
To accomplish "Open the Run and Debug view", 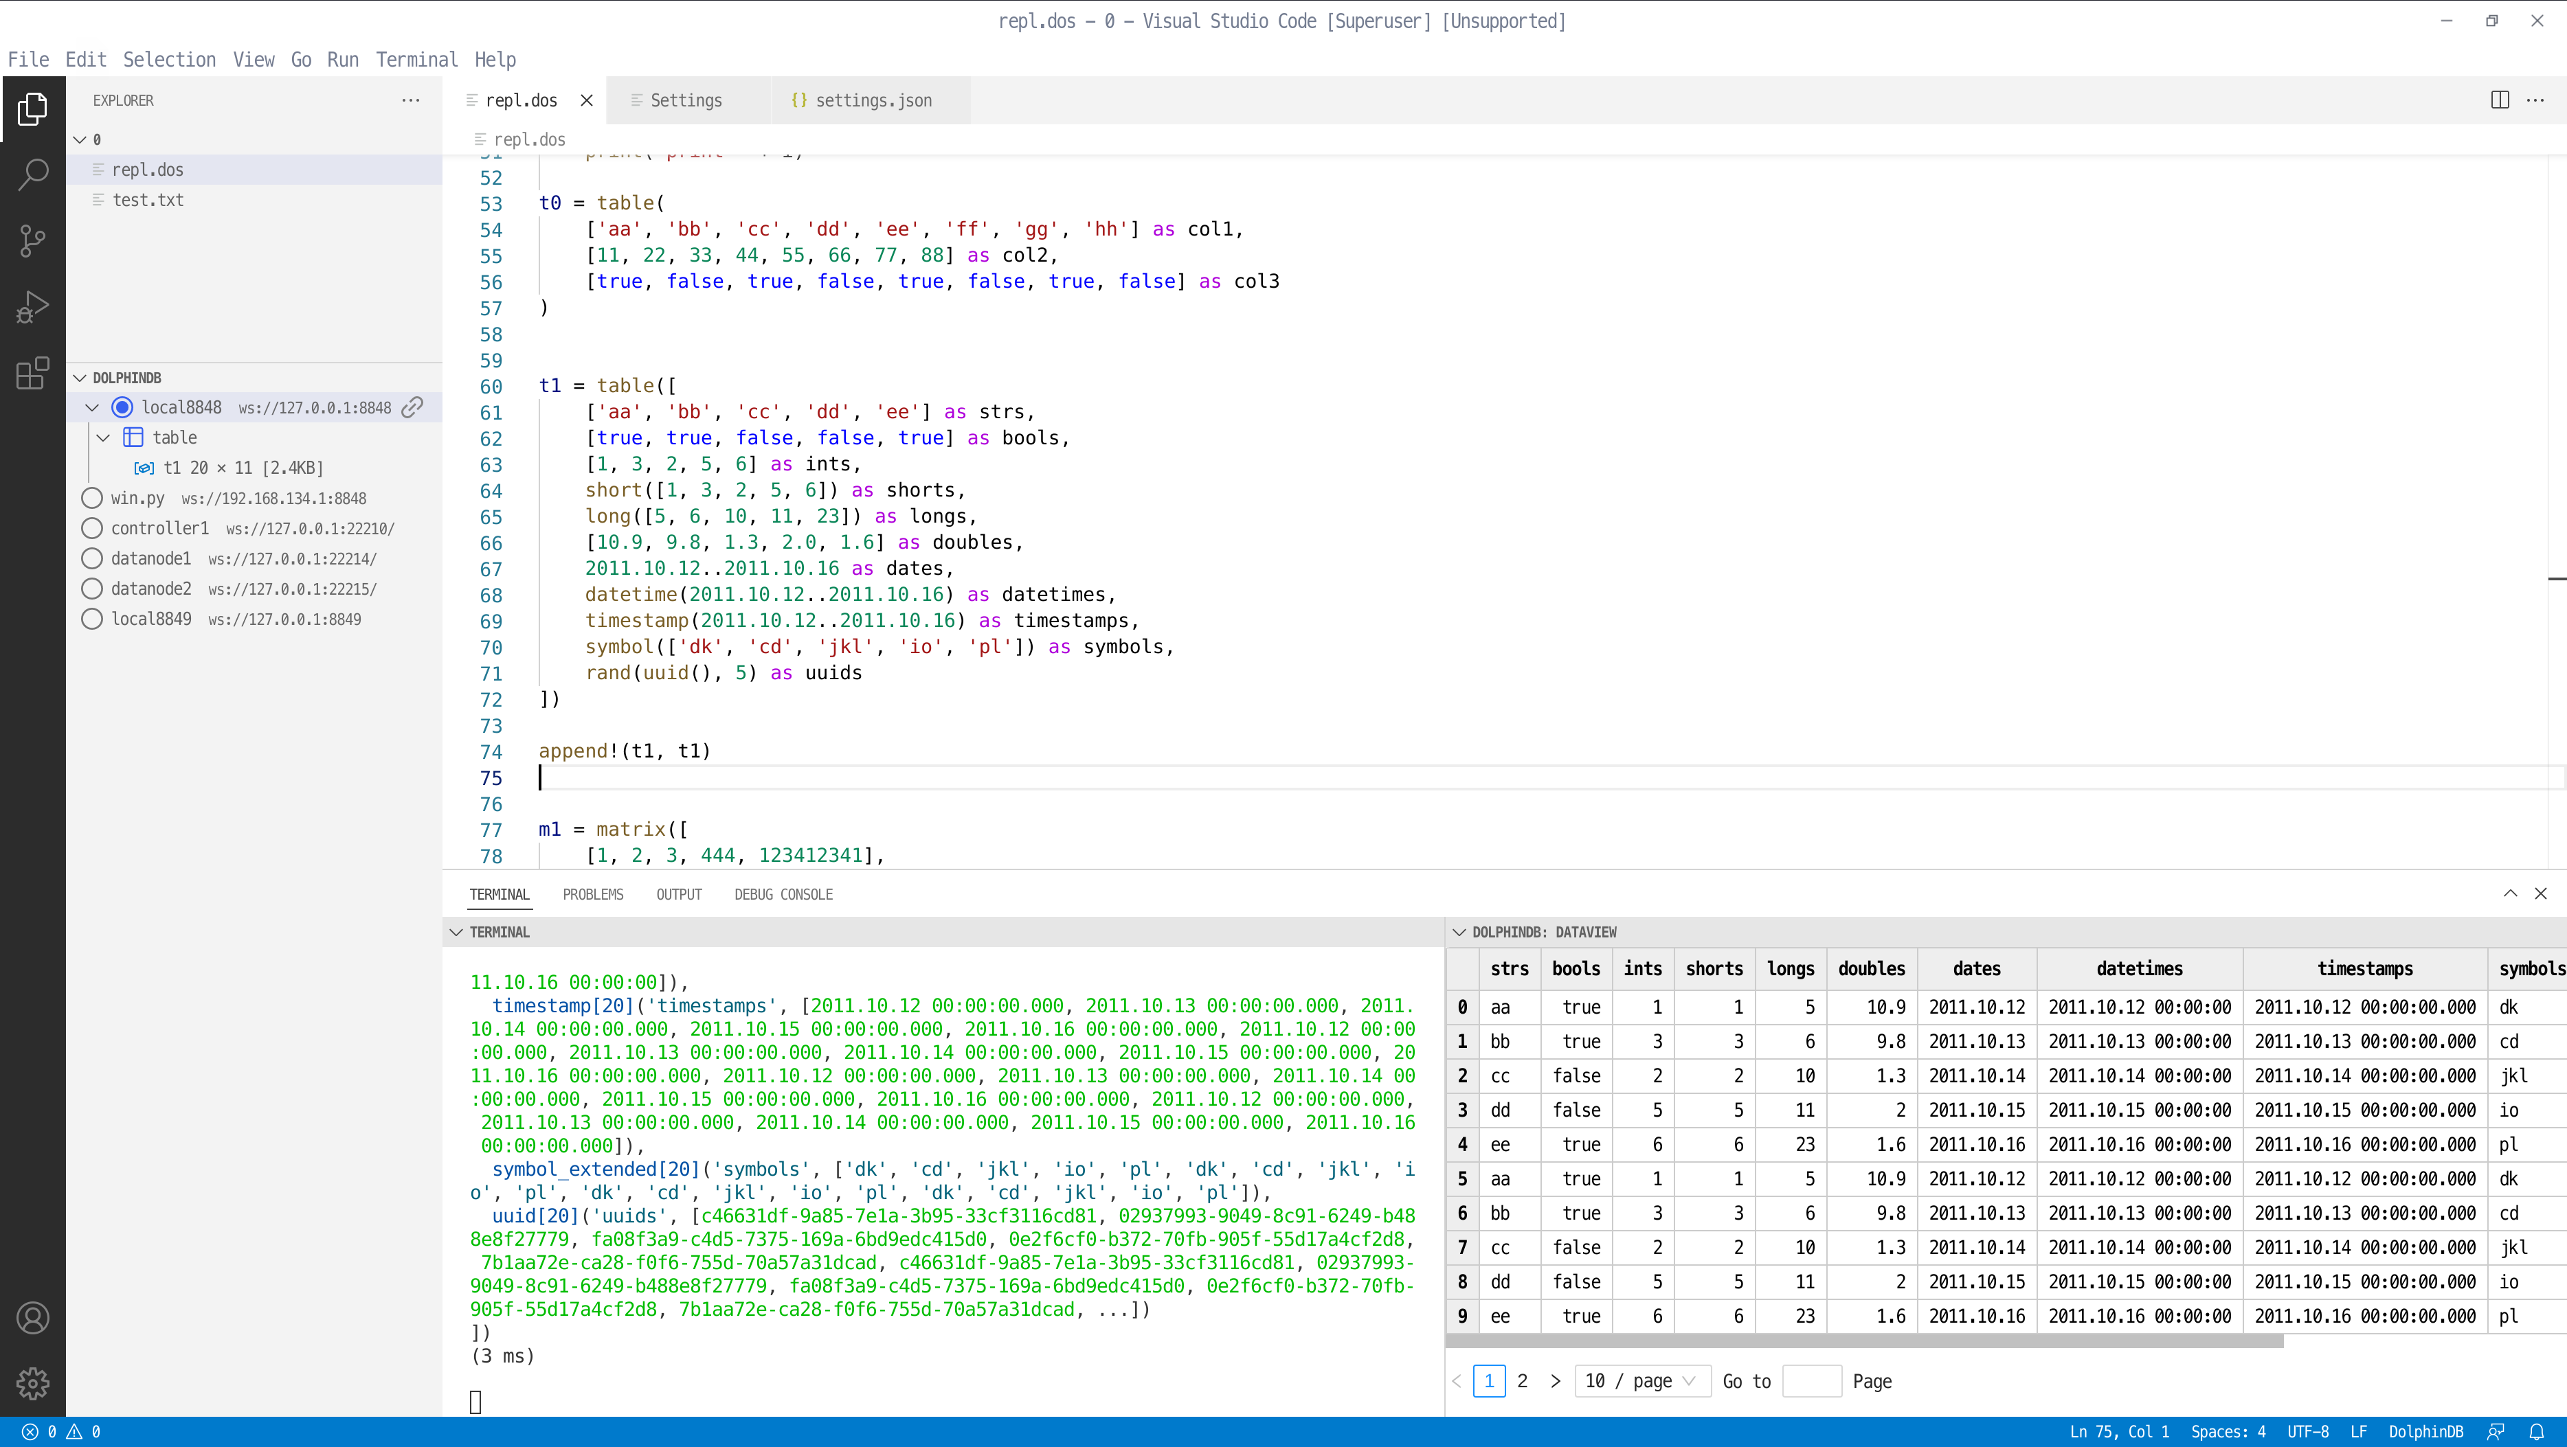I will [x=33, y=308].
